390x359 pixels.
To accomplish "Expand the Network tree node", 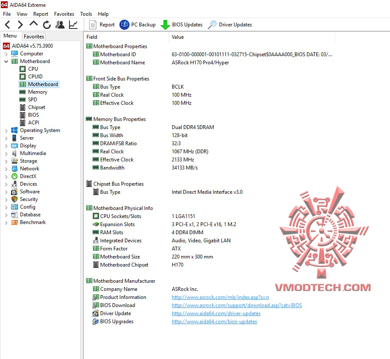I will (x=6, y=169).
